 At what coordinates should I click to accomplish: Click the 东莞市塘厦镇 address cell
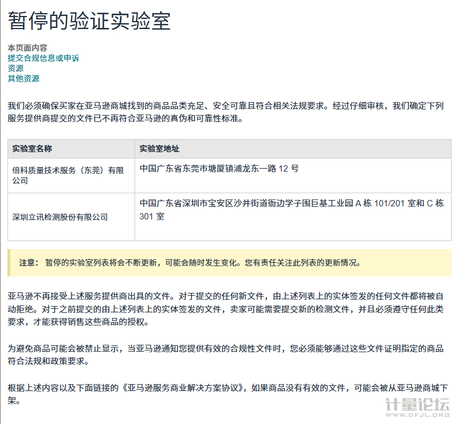coord(219,169)
